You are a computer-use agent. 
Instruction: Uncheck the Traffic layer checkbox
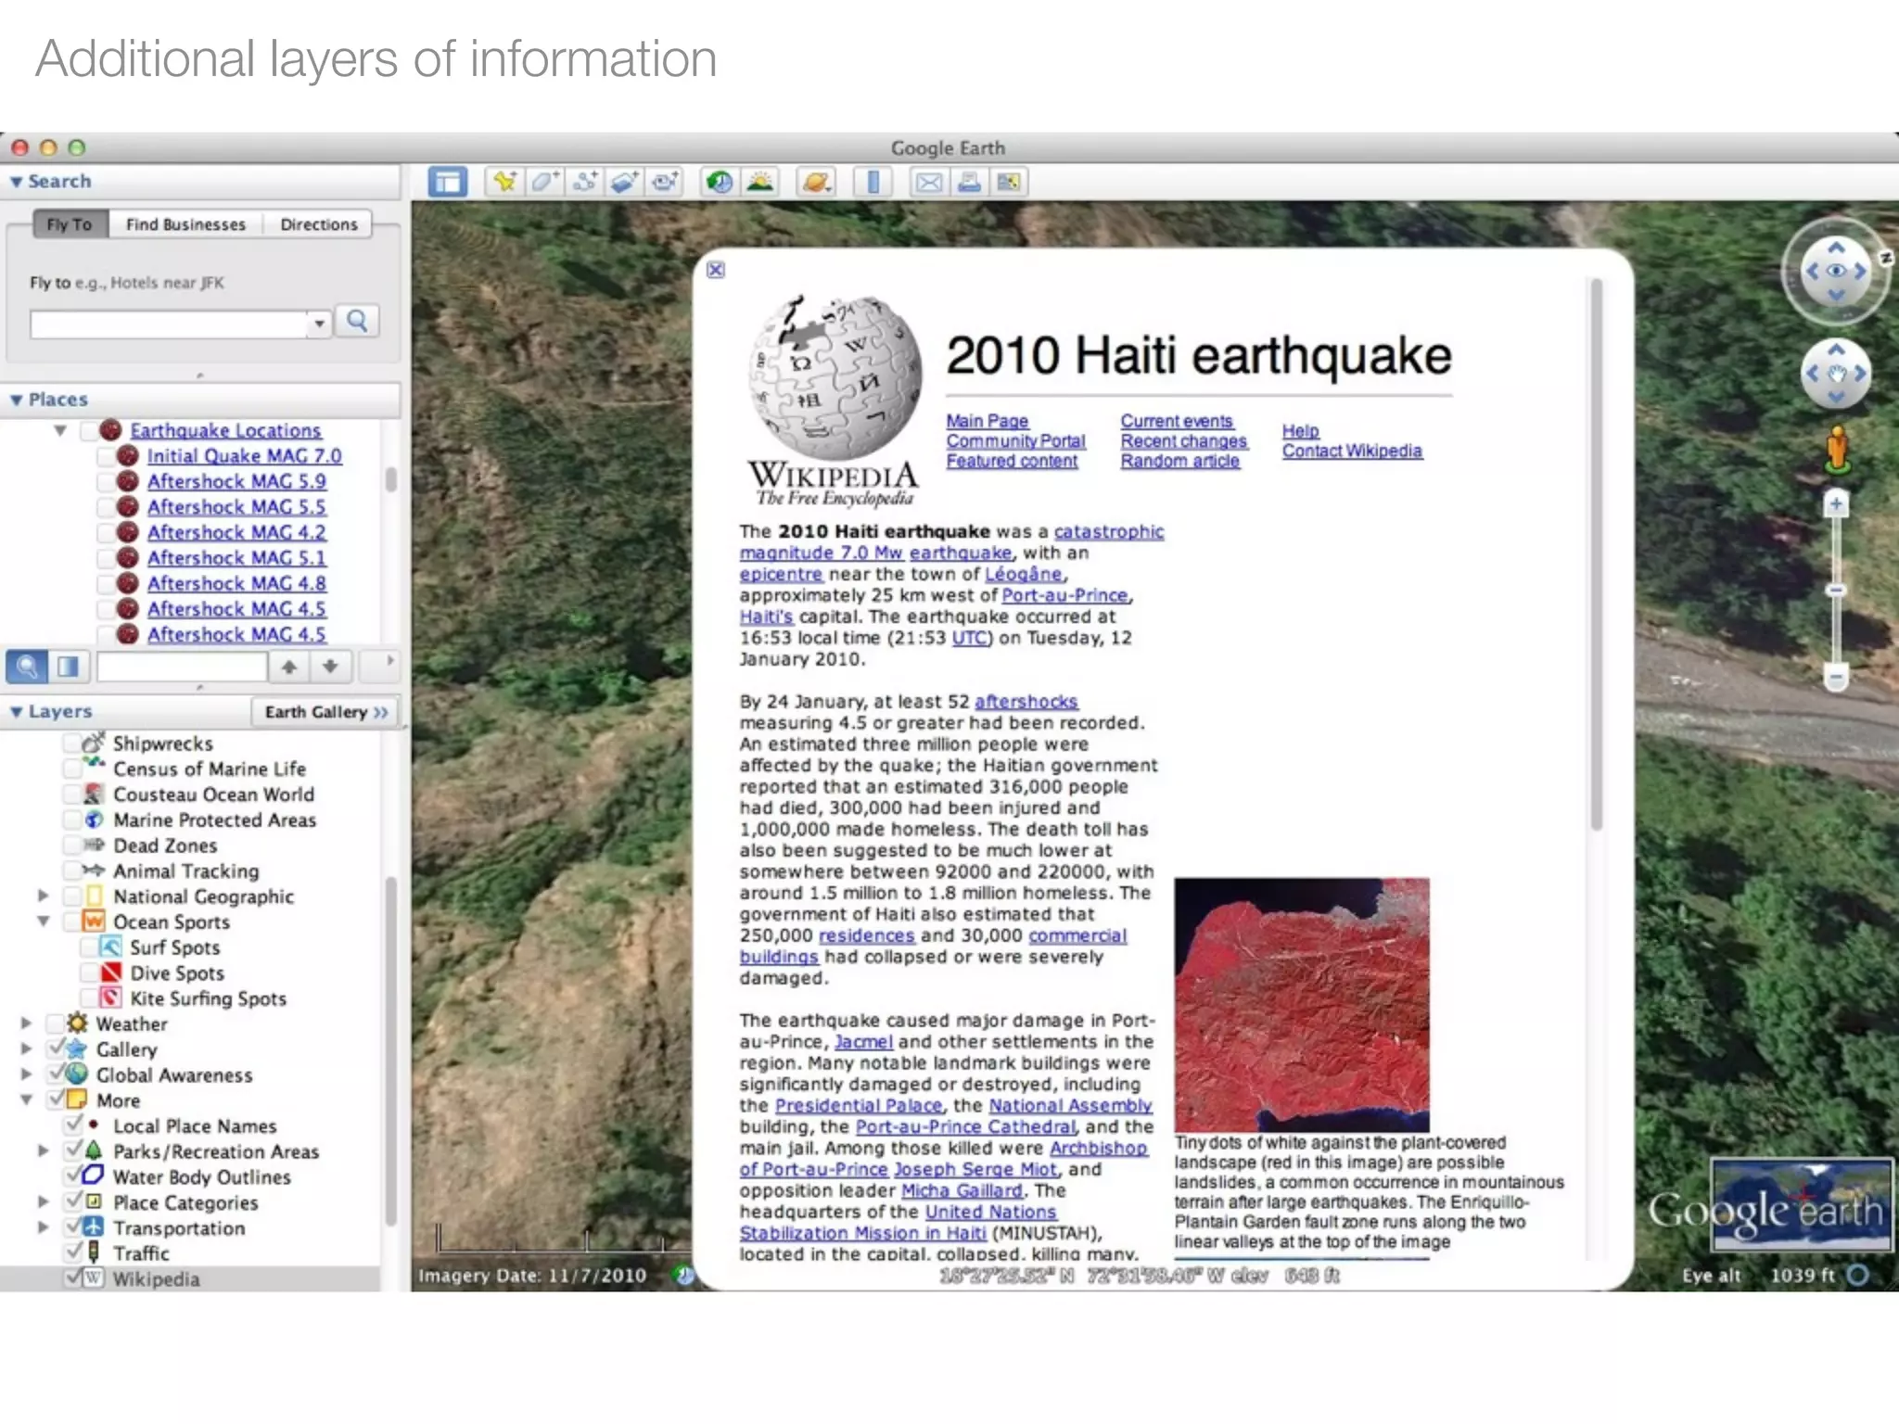click(x=74, y=1252)
